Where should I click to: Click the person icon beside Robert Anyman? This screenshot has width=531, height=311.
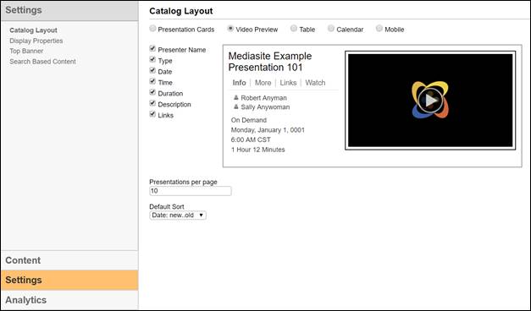click(236, 98)
